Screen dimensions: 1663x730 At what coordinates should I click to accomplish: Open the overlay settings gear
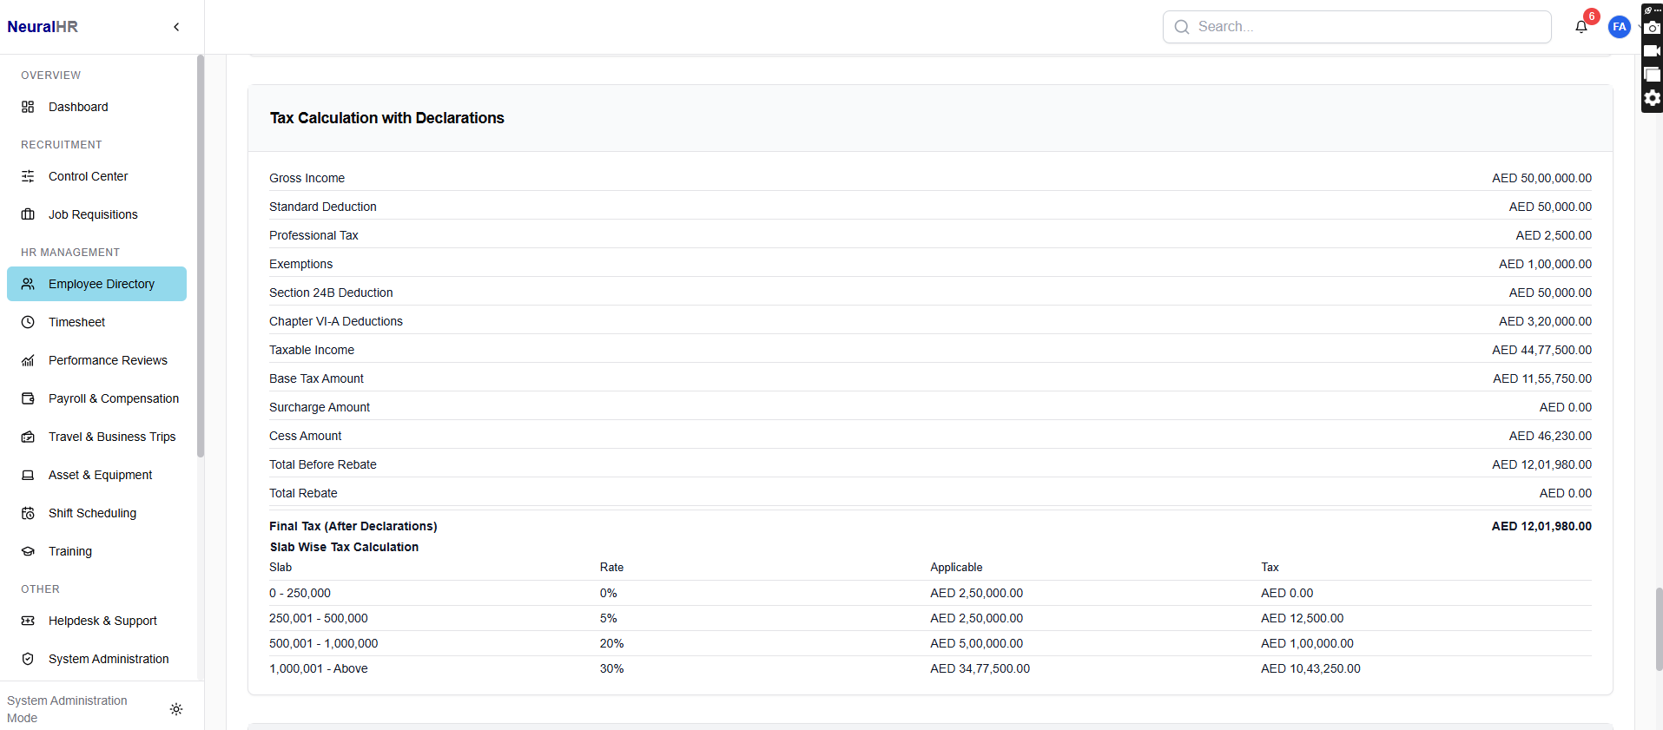tap(1652, 98)
